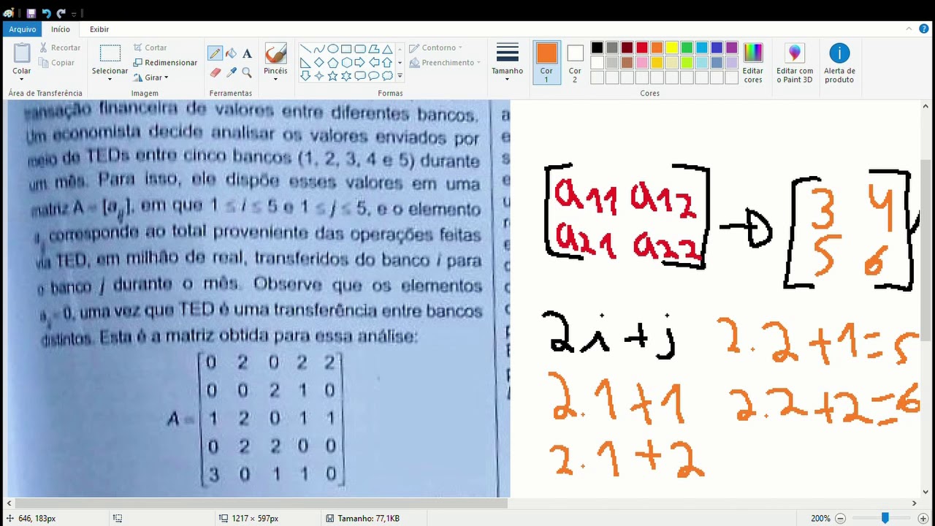Select the Fill with color bucket tool
935x526 pixels.
coord(231,53)
